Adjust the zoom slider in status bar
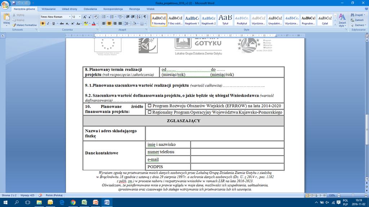The height and width of the screenshot is (207, 369). click(x=352, y=195)
